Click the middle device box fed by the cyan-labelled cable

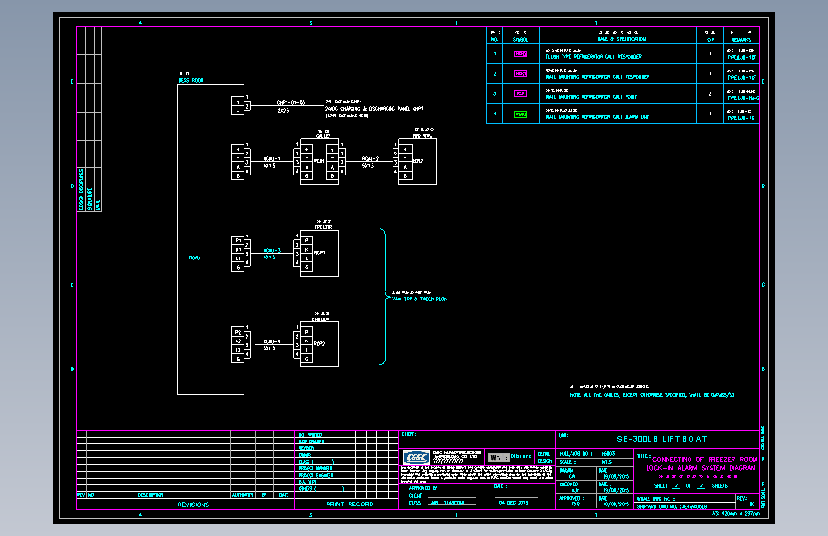[x=319, y=254]
